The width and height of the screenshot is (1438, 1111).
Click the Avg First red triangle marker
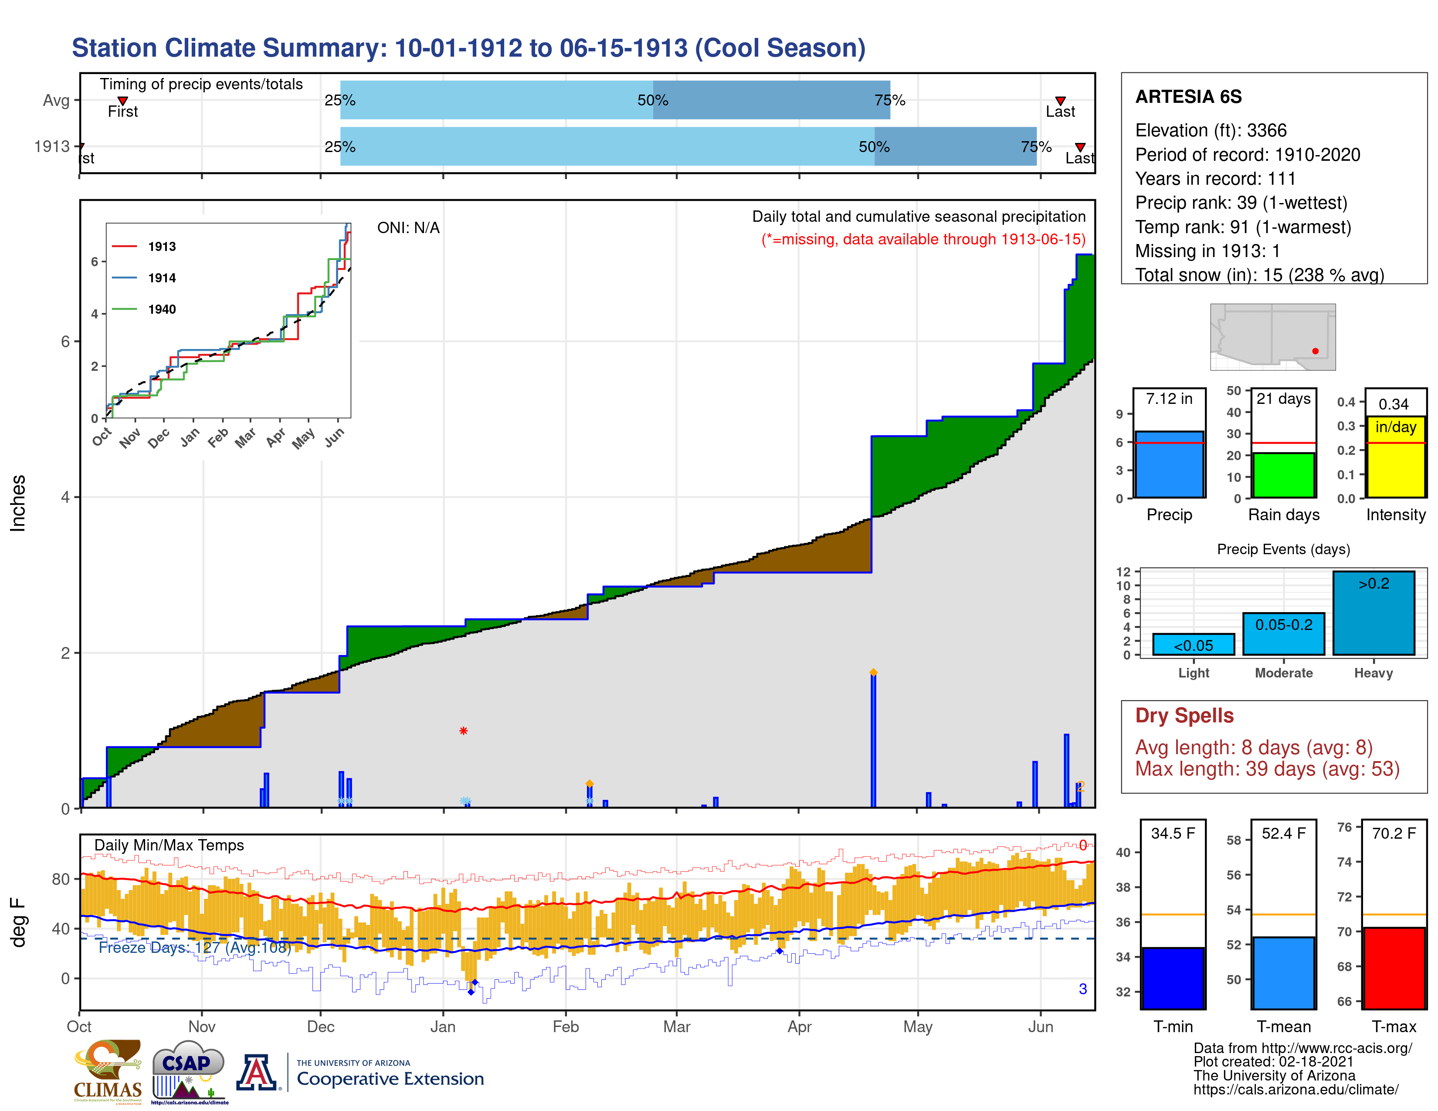pyautogui.click(x=122, y=101)
